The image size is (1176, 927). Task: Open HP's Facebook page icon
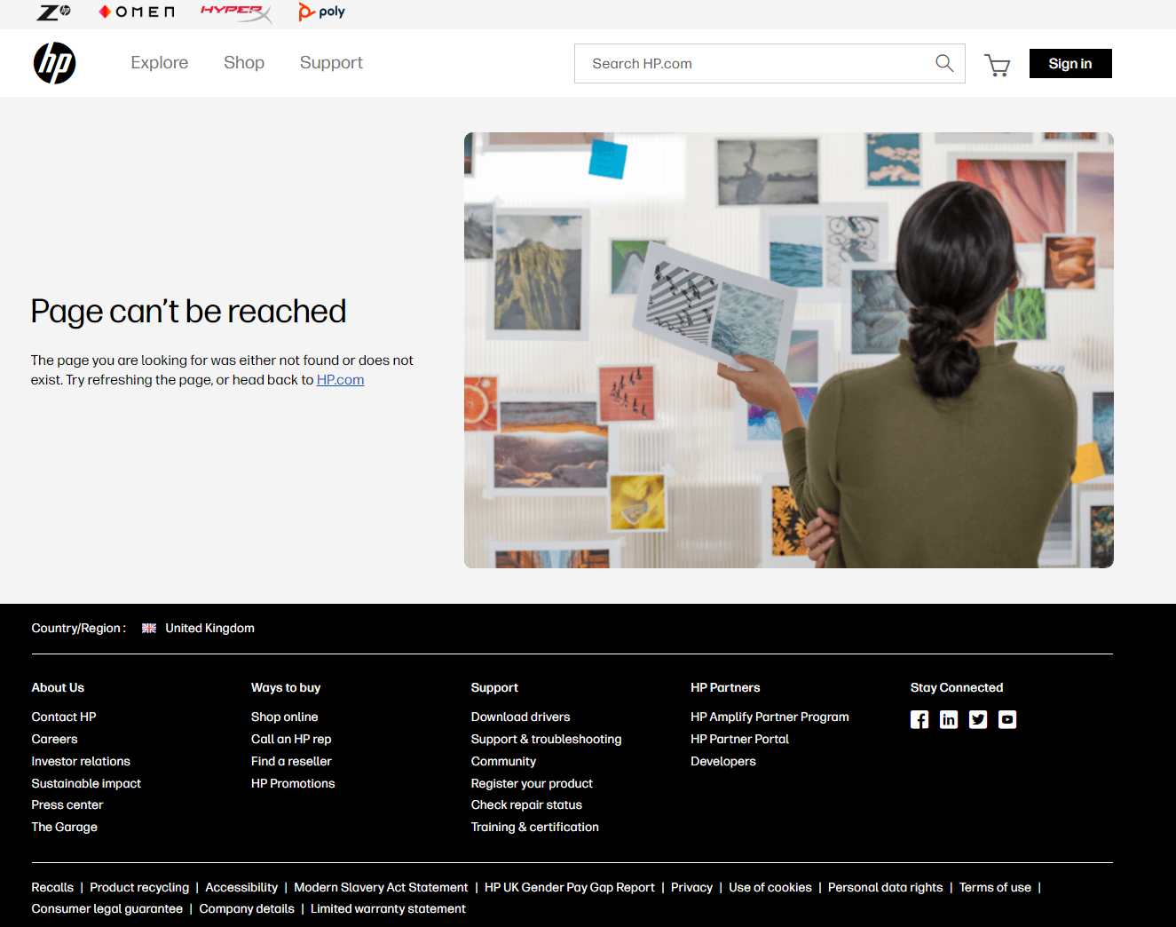(919, 719)
